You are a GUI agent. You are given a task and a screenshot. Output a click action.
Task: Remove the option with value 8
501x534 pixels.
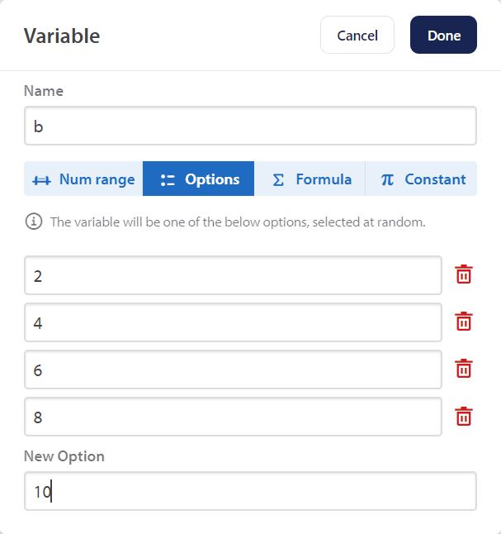464,417
